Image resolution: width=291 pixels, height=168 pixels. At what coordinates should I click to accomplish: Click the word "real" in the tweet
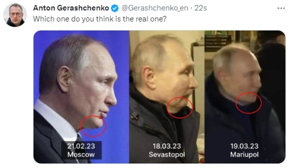point(142,19)
